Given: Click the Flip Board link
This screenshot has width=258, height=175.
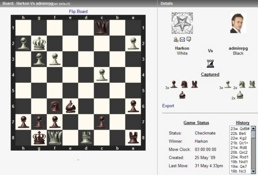Looking at the screenshot, I should click(78, 12).
